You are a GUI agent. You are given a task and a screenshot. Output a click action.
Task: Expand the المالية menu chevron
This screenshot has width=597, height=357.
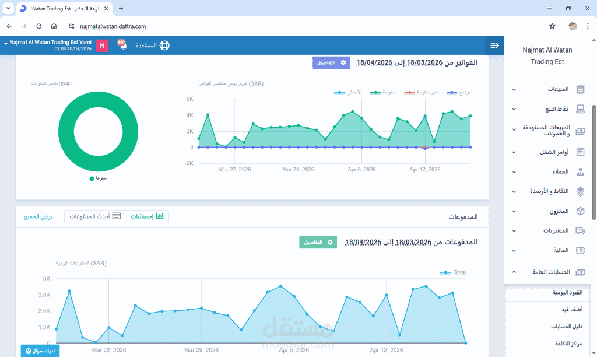(x=514, y=251)
